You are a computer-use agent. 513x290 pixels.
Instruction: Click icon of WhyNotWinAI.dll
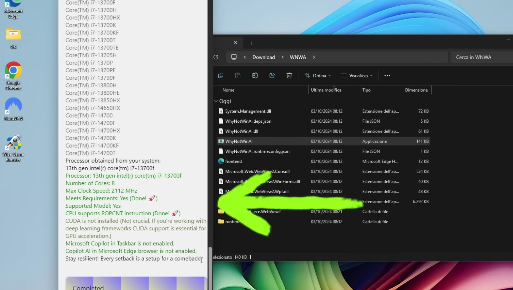pos(221,131)
